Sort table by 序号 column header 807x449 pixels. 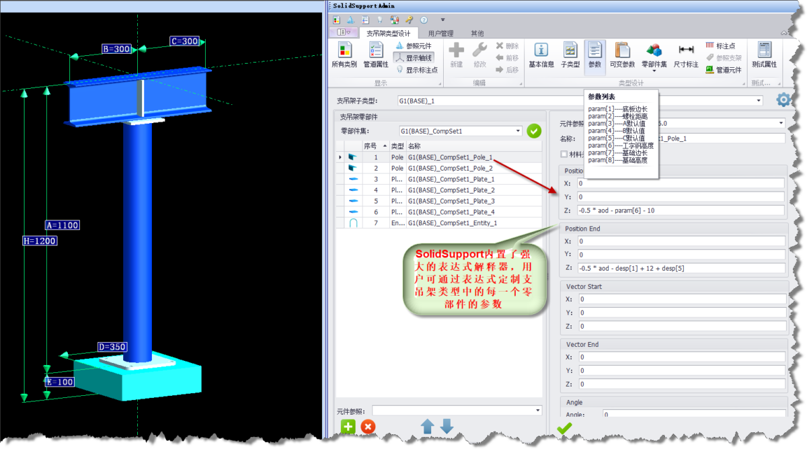pos(375,146)
